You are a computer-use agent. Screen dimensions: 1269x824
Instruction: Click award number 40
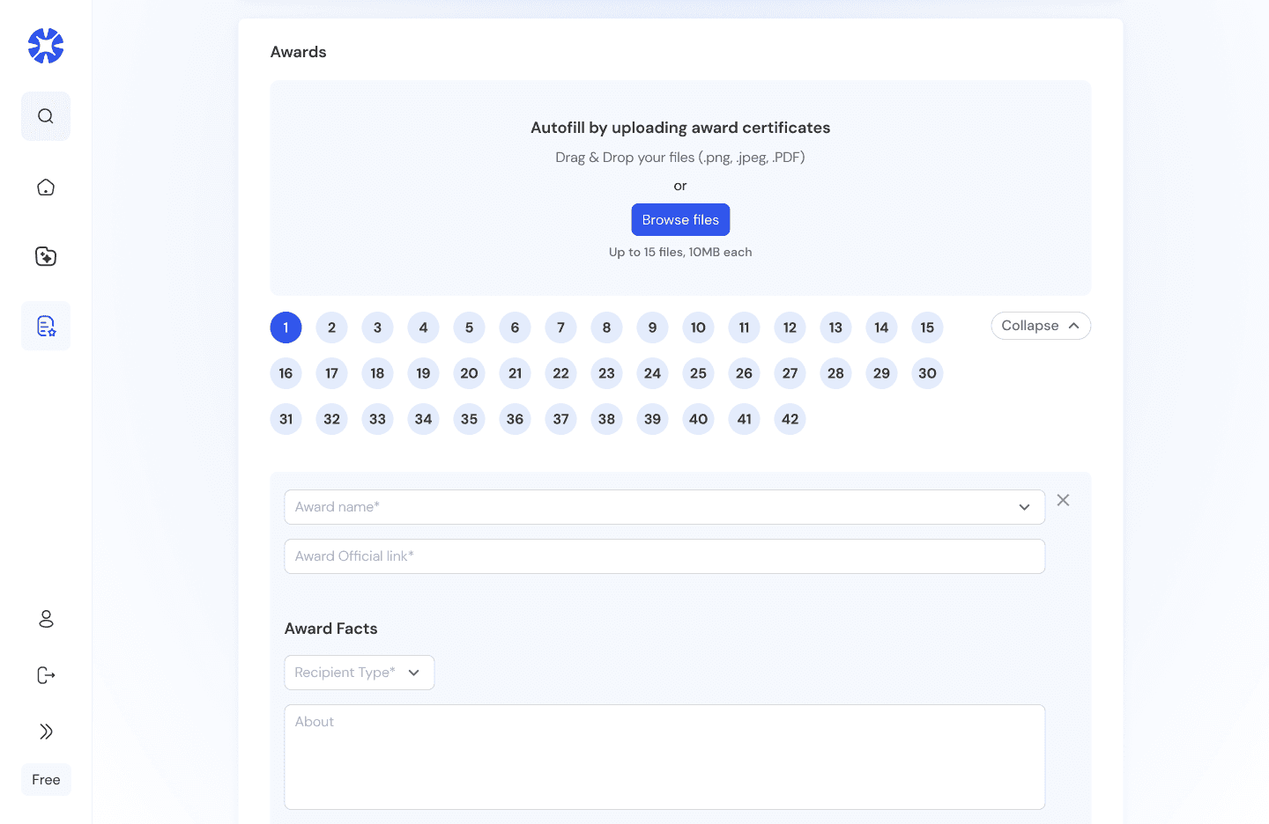[x=698, y=419]
